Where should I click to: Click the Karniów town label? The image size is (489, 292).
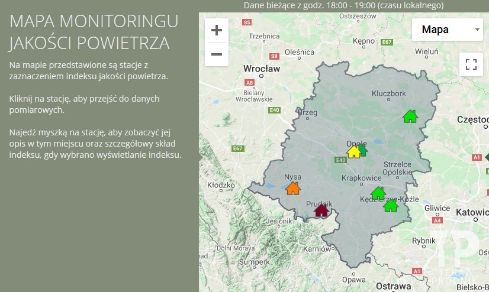click(x=317, y=249)
